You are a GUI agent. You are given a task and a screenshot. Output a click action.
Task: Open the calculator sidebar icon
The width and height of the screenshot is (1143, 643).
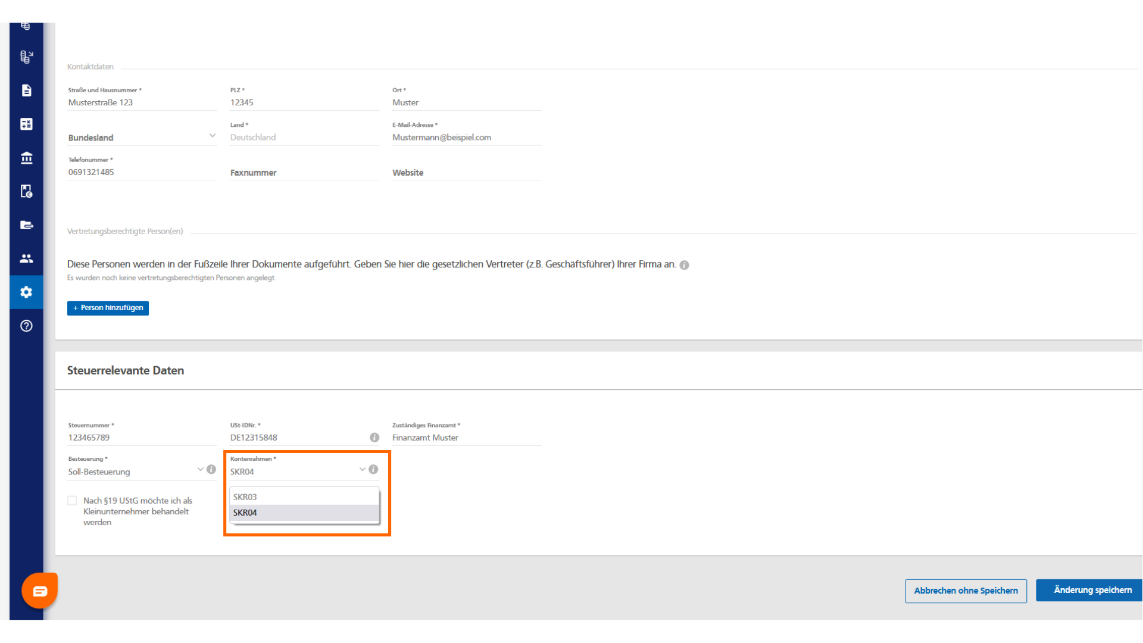[26, 124]
